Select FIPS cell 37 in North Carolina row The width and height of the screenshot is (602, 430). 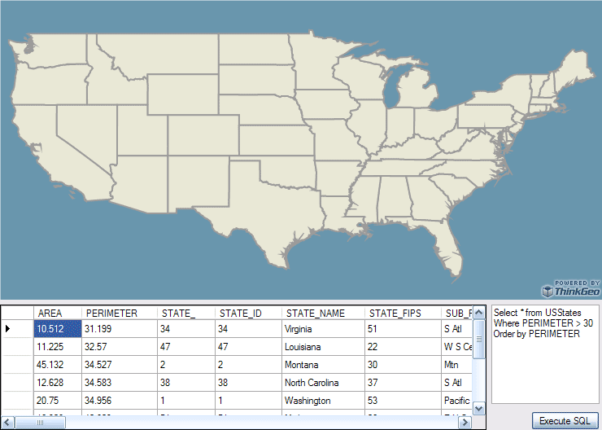click(x=404, y=382)
